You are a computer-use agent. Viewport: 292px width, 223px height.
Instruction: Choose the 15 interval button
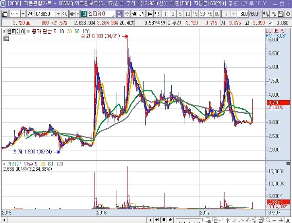pyautogui.click(x=195, y=14)
